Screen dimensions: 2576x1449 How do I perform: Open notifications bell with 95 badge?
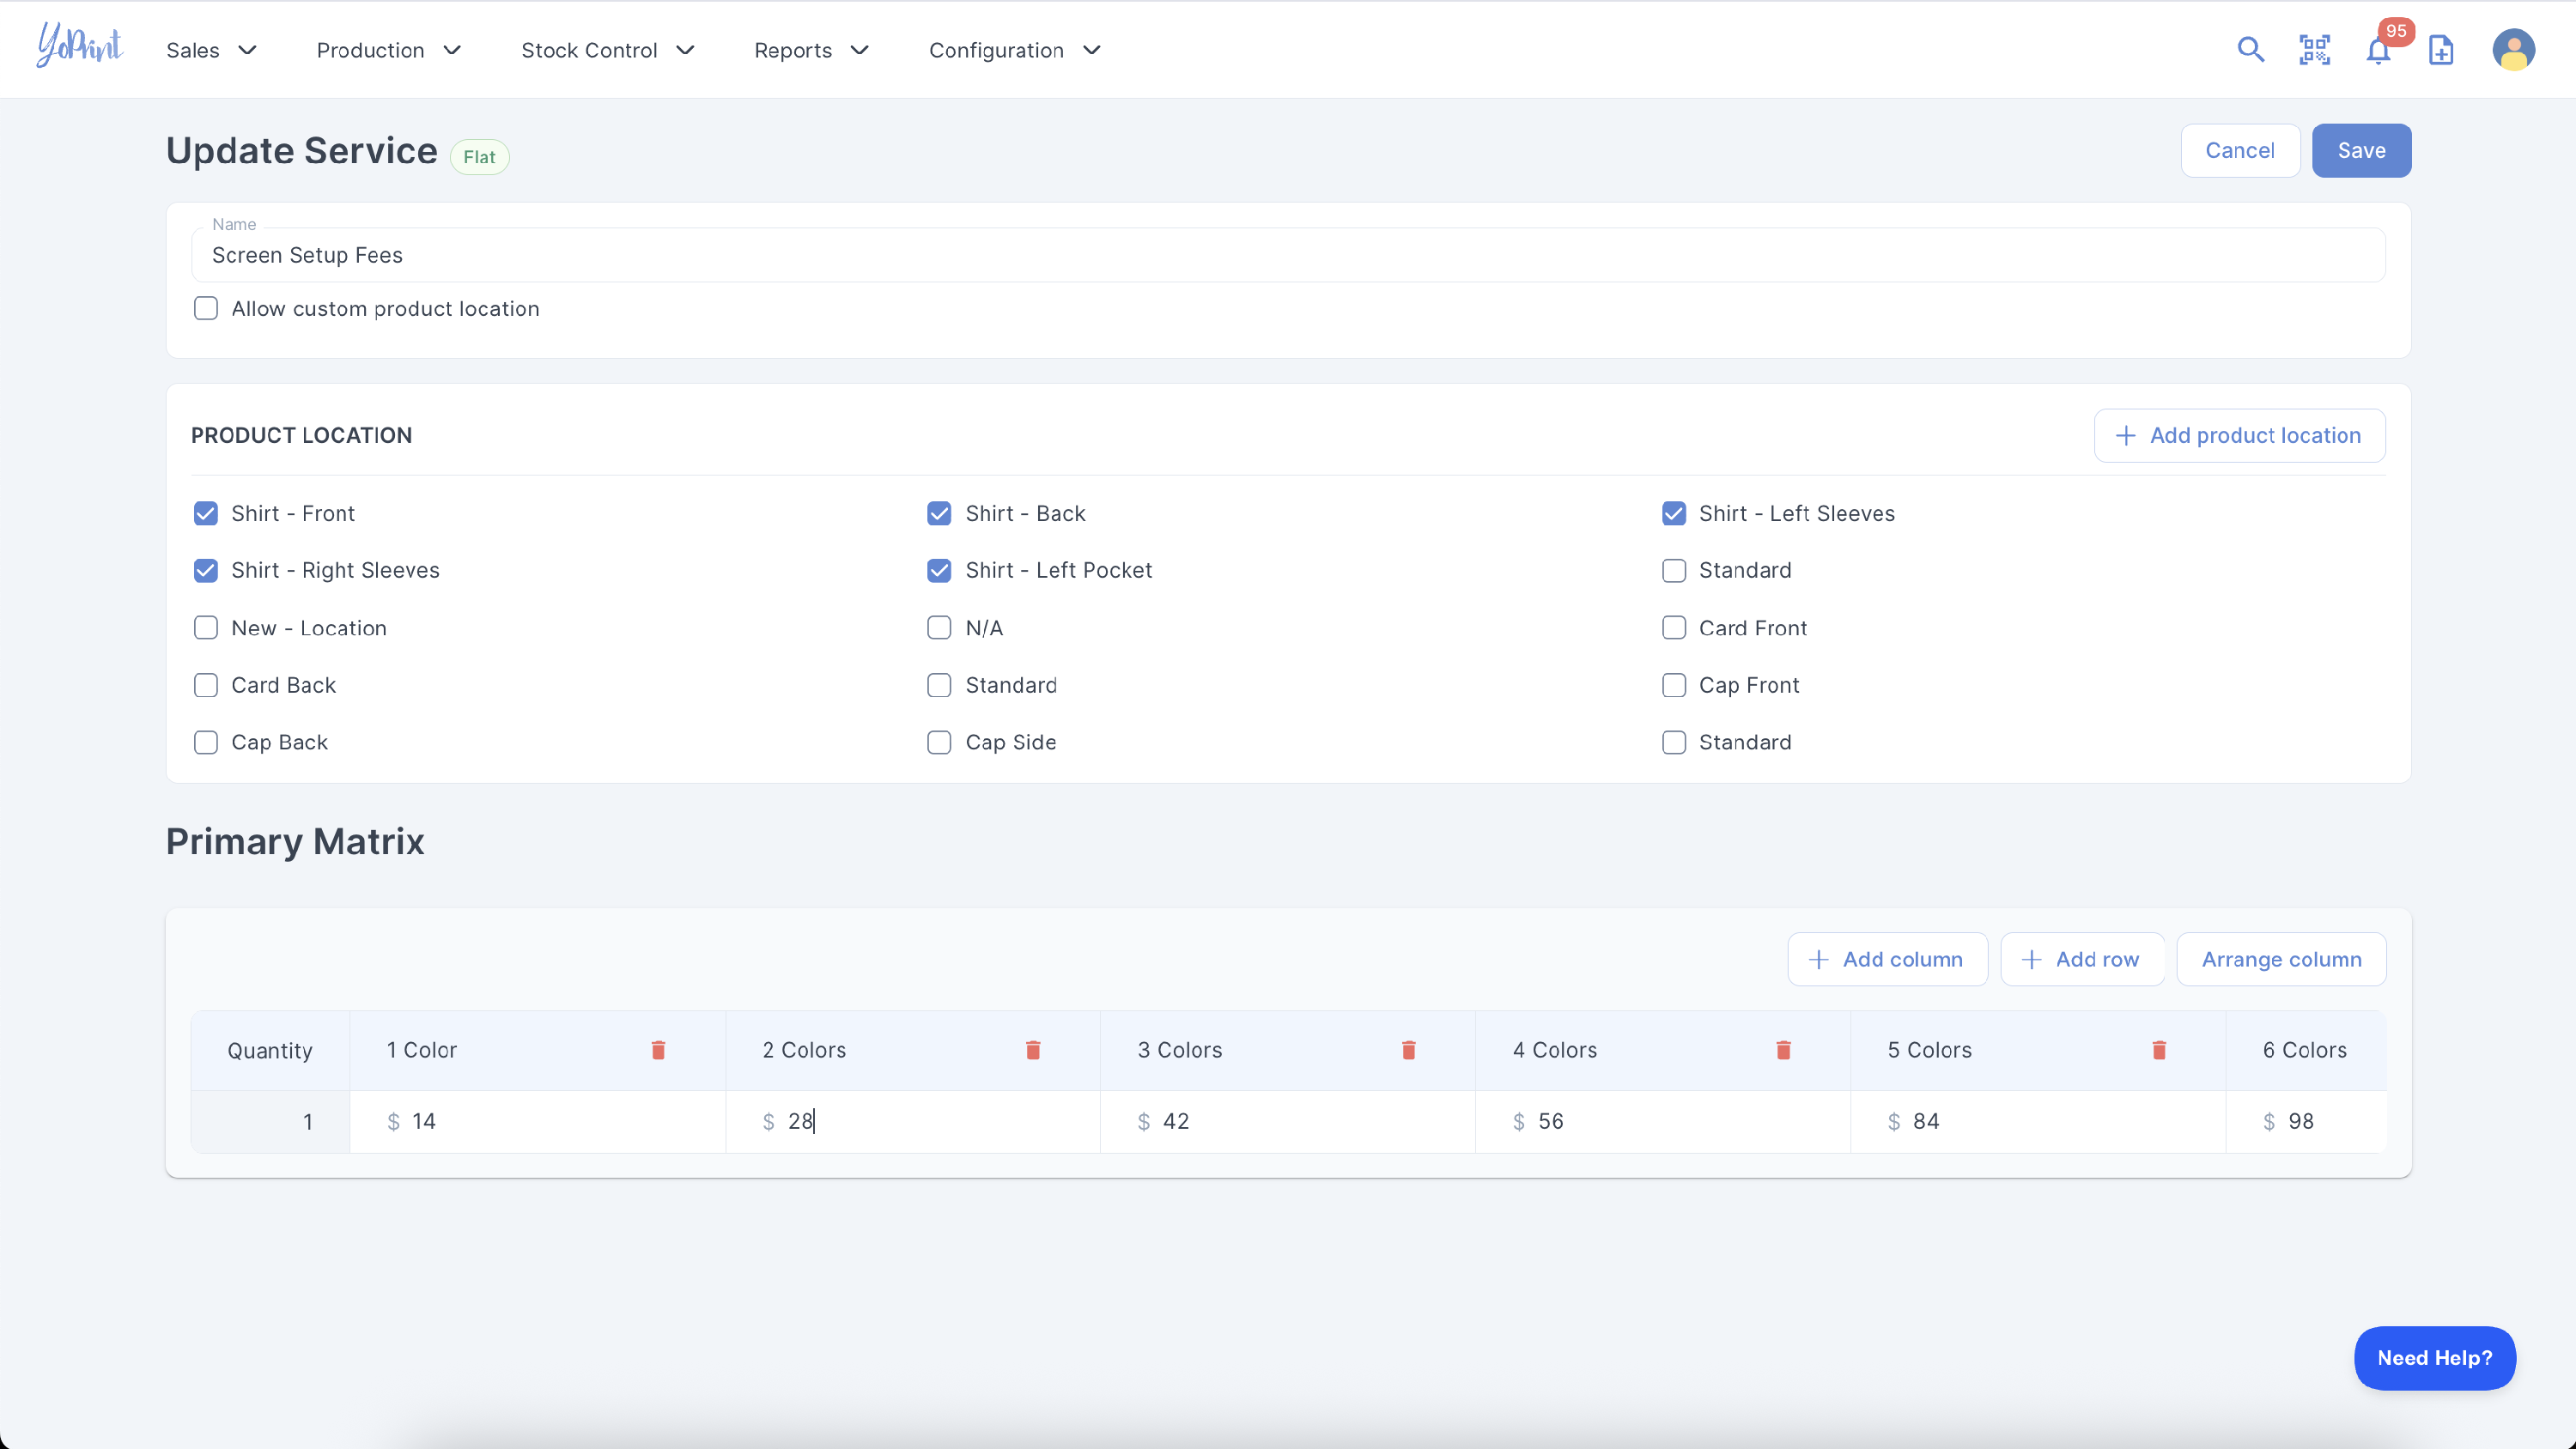click(x=2378, y=50)
